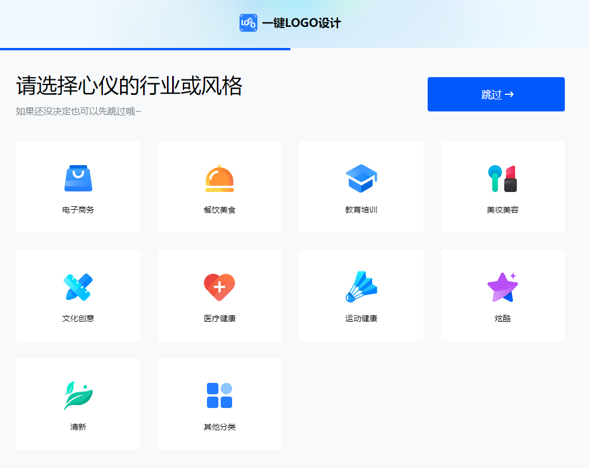Select the 电子商务 shopping bag icon
Image resolution: width=590 pixels, height=468 pixels.
78,178
